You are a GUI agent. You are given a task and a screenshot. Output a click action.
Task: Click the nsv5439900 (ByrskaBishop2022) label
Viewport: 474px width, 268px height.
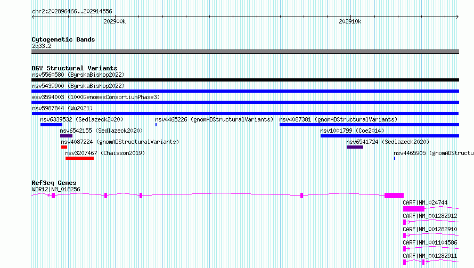coord(78,86)
